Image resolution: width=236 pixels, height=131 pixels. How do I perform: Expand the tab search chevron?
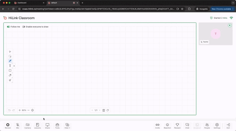click(233, 3)
